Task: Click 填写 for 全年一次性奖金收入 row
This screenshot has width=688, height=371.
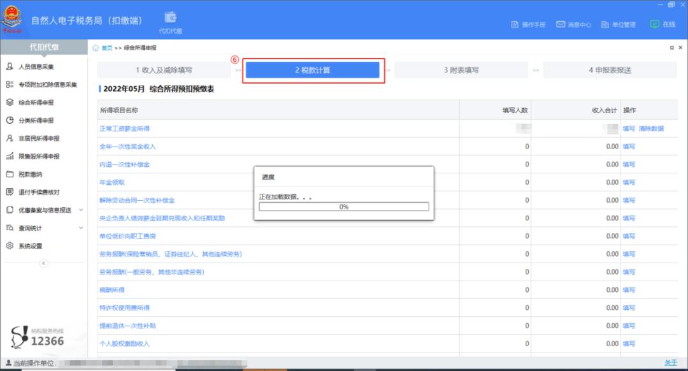Action: point(629,147)
